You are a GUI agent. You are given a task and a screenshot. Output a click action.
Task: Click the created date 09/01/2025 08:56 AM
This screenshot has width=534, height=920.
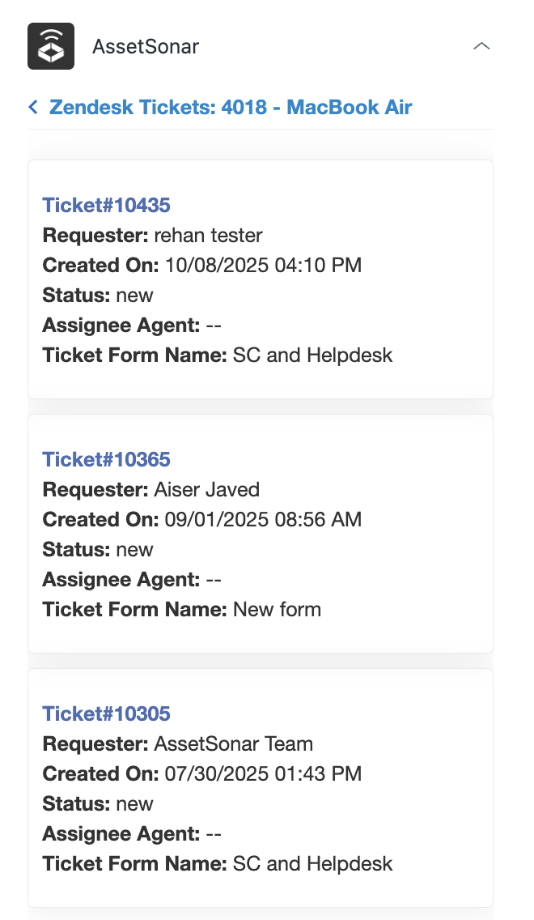click(263, 520)
